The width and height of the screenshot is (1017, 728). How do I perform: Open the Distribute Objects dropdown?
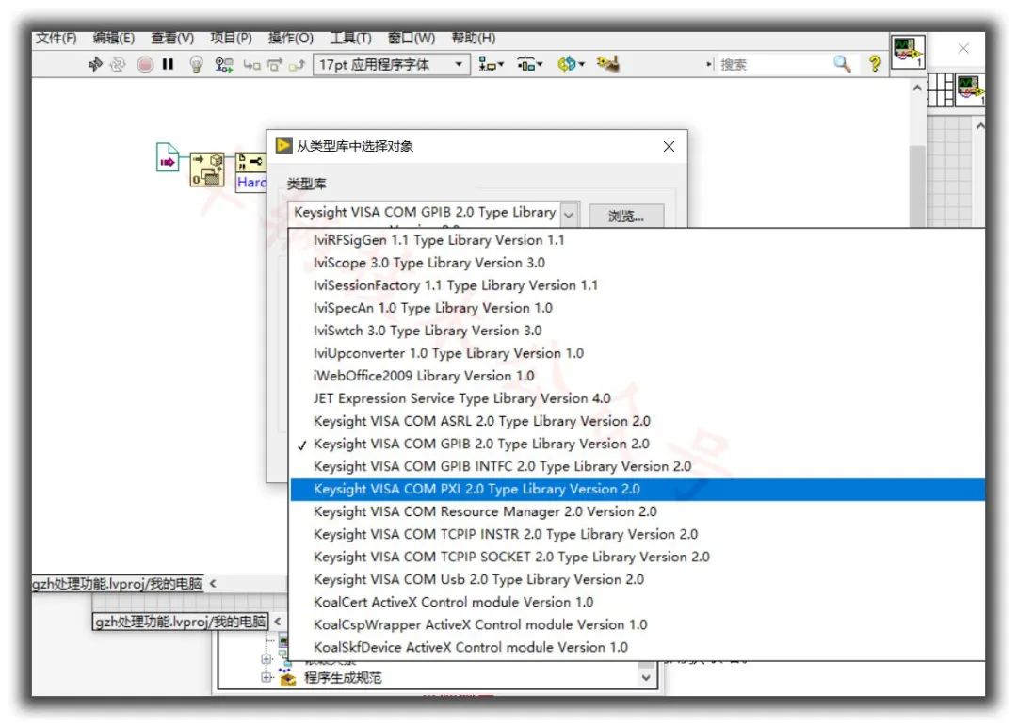[x=529, y=64]
